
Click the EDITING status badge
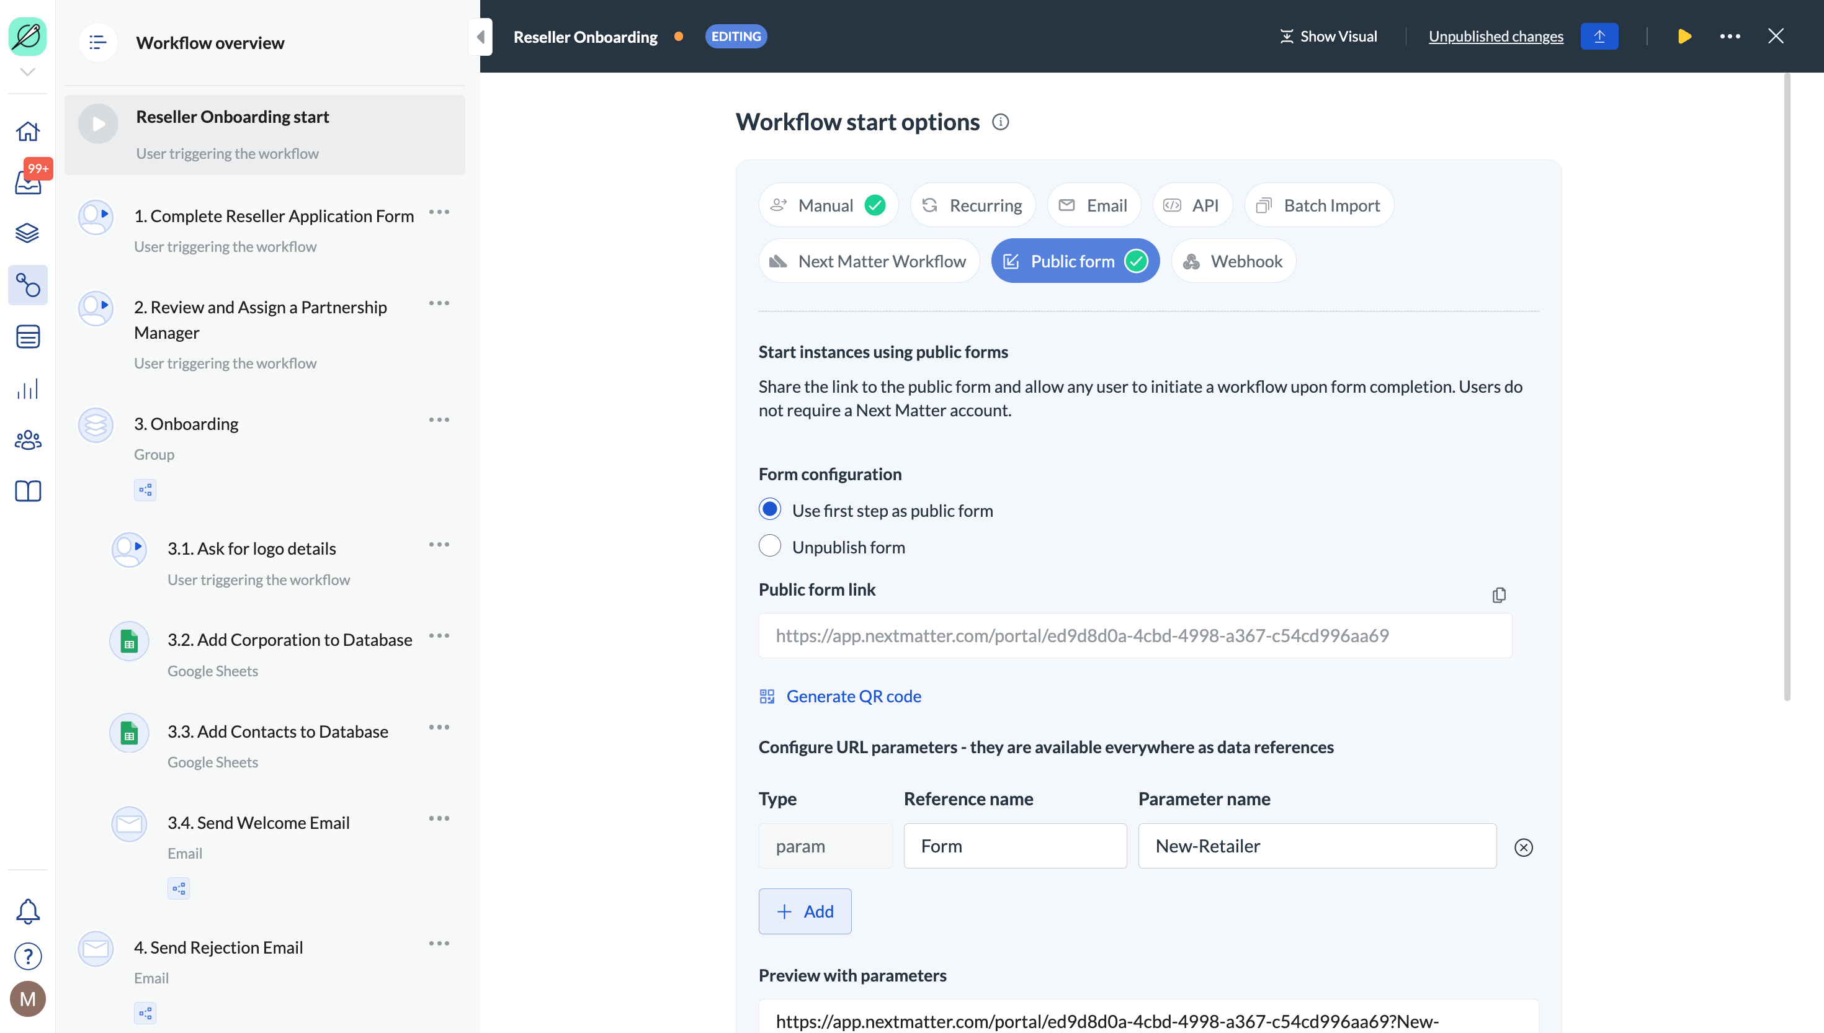pos(736,36)
